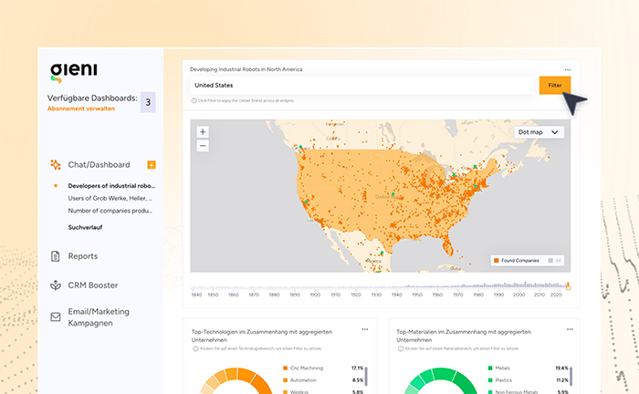Select Chat/Dashboard menu item

coord(99,165)
